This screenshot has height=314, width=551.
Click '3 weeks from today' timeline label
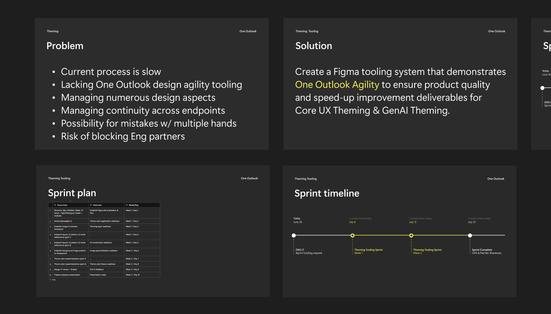[x=420, y=219]
